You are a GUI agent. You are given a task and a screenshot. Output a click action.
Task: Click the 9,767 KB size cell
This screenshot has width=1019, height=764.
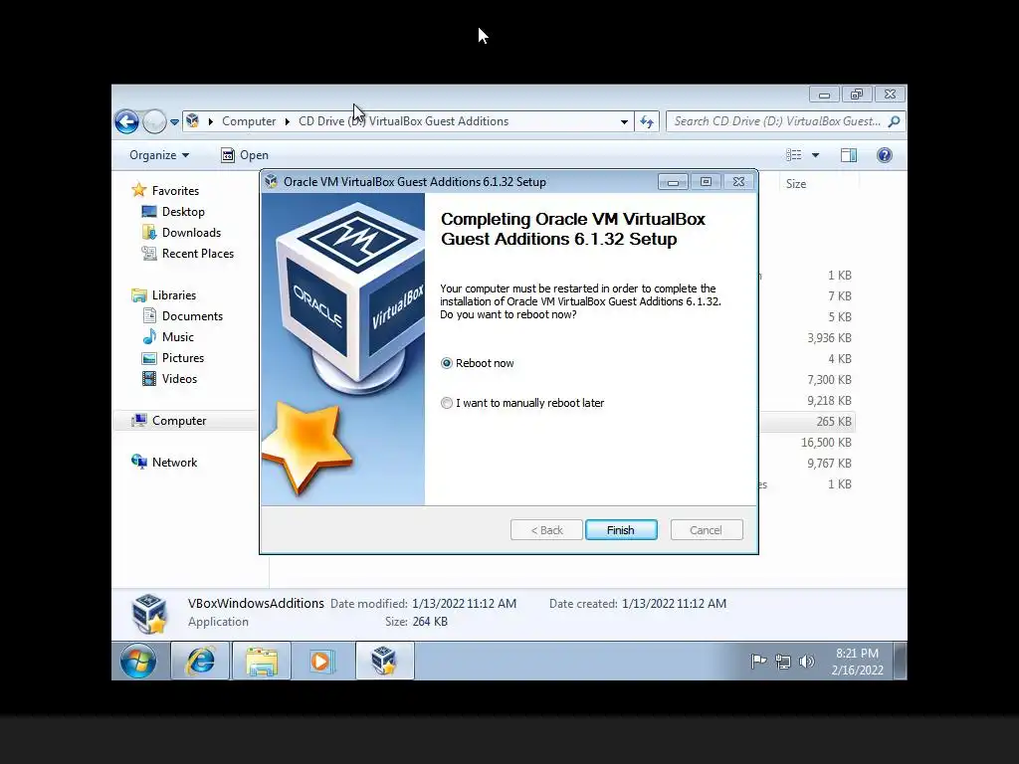click(x=829, y=464)
